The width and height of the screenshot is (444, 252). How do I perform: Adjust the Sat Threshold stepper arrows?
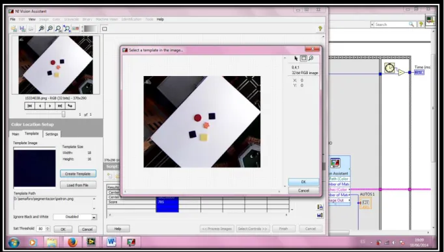click(x=48, y=229)
